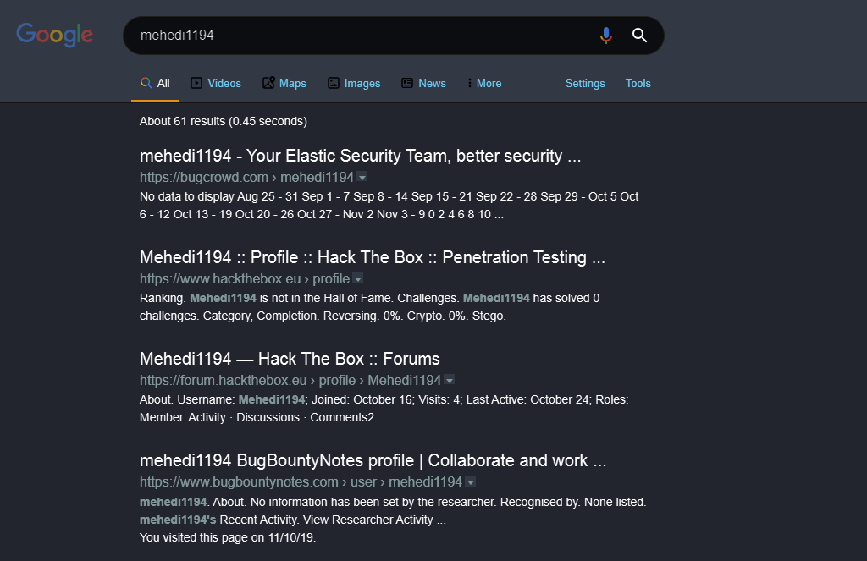Click the magnifier search button
Viewport: 867px width, 561px height.
pos(640,36)
